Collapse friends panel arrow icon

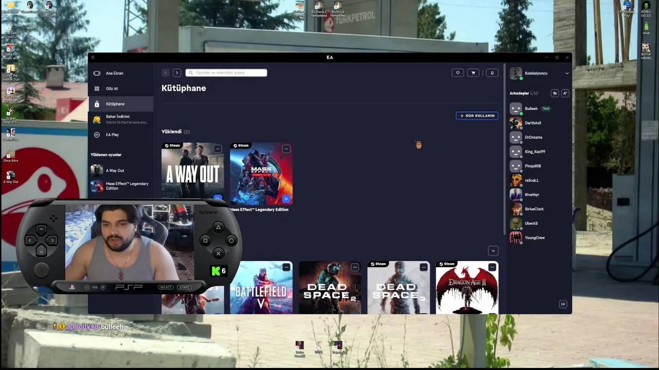tap(563, 304)
